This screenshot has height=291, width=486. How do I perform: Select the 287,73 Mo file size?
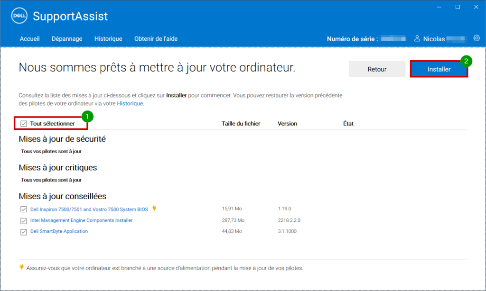tap(233, 220)
